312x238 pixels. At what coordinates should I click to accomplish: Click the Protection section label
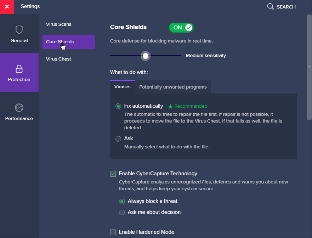click(x=19, y=80)
